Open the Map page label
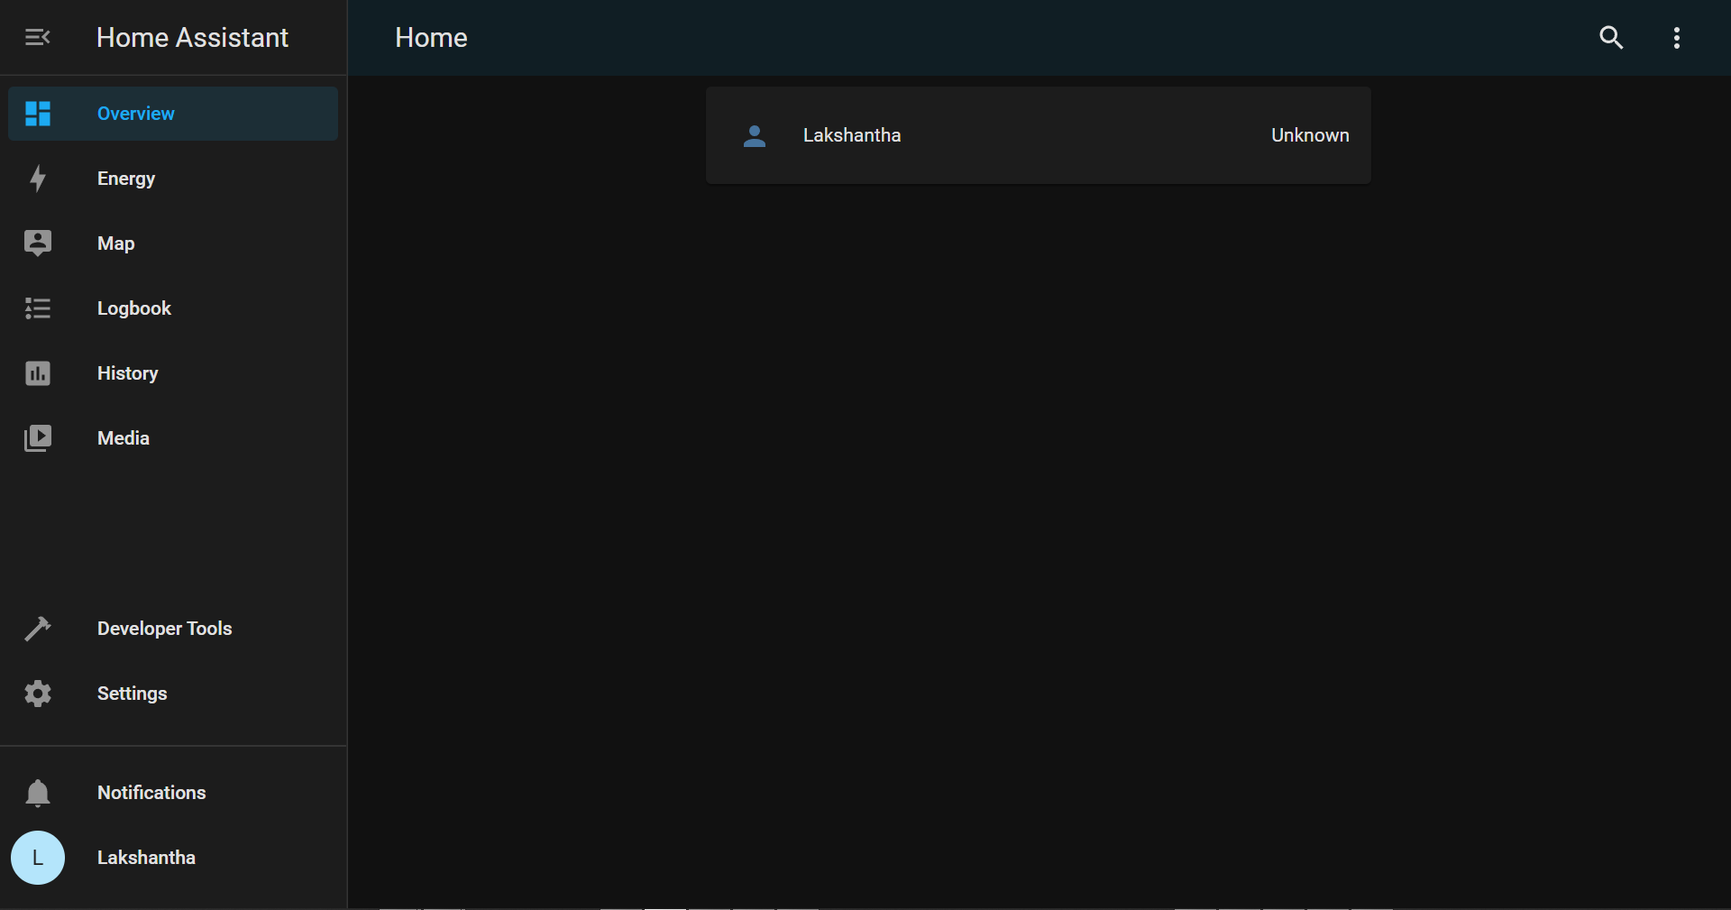 tap(116, 244)
